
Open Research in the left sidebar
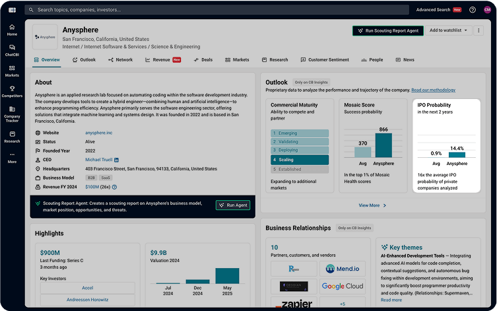click(x=12, y=137)
